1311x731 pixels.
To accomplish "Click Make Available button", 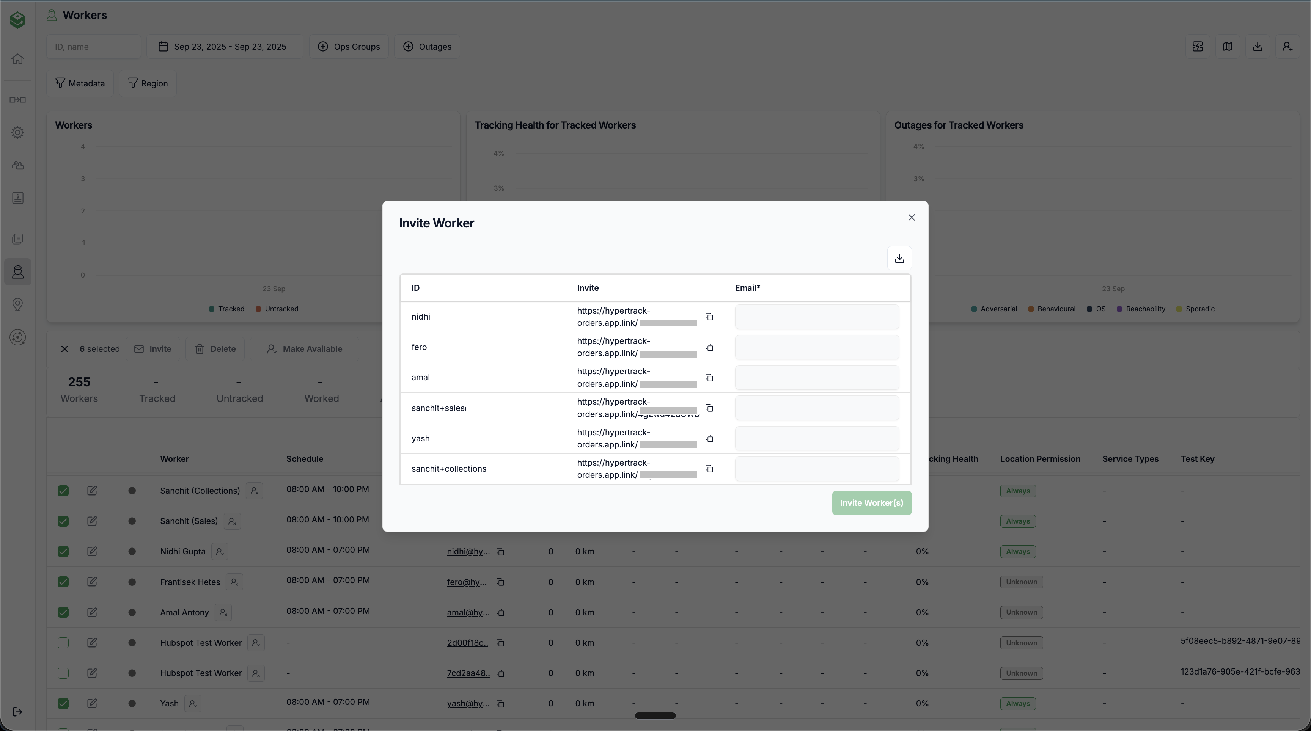I will tap(304, 349).
